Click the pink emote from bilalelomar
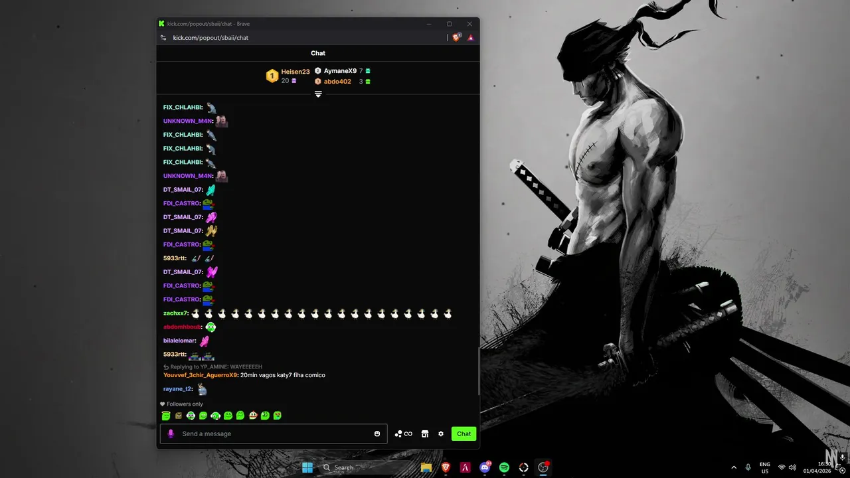The width and height of the screenshot is (850, 478). click(205, 341)
